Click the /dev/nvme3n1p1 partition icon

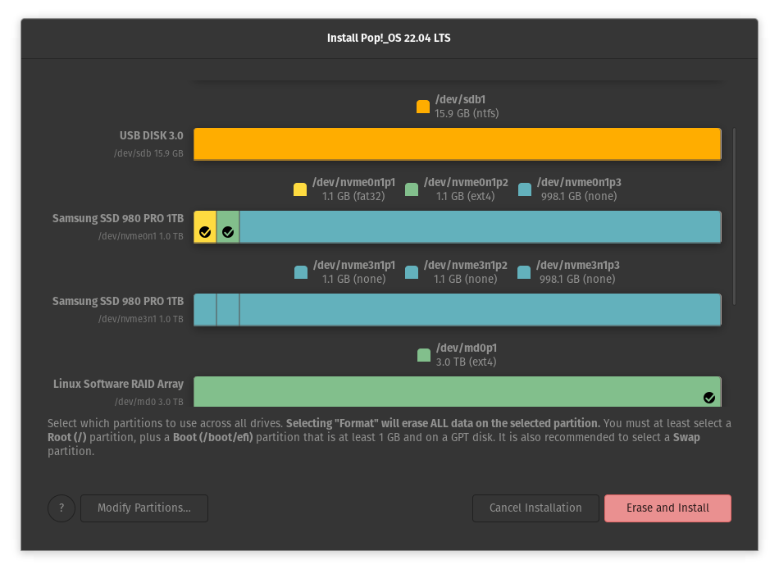300,271
